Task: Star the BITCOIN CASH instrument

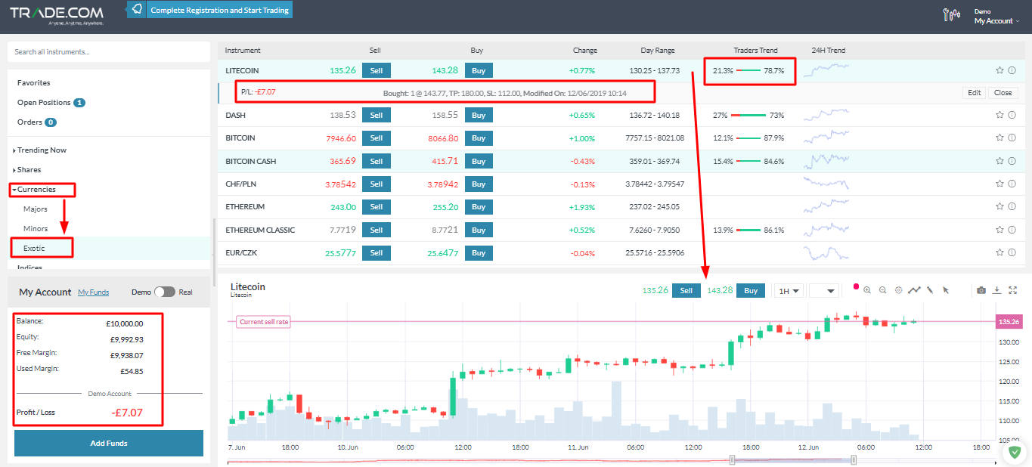Action: (999, 161)
